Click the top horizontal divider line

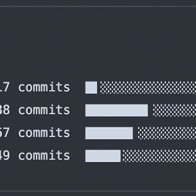tap(98, 6)
